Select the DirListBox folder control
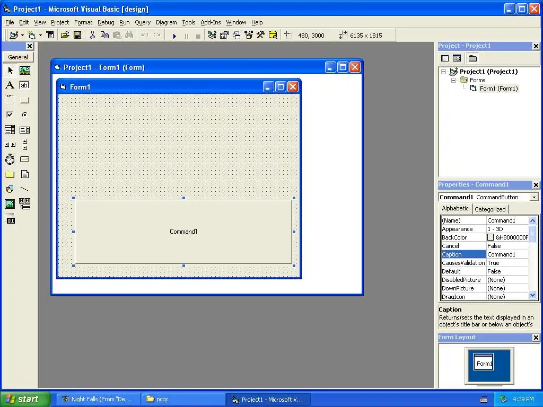543x407 pixels. [10, 174]
